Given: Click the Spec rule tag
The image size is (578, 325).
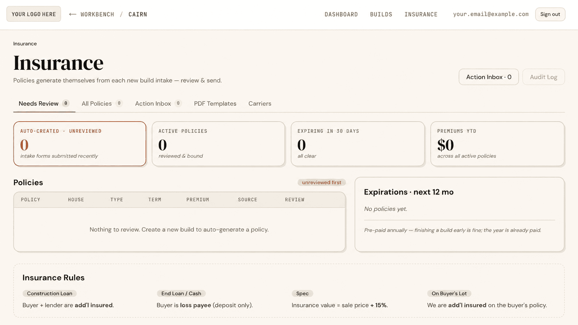Looking at the screenshot, I should (x=302, y=293).
